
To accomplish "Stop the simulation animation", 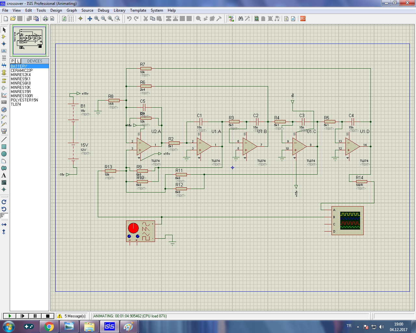I will click(48, 316).
